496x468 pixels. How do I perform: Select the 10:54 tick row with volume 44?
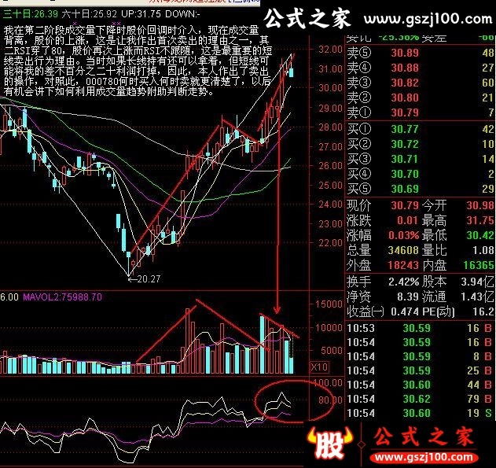click(420, 385)
